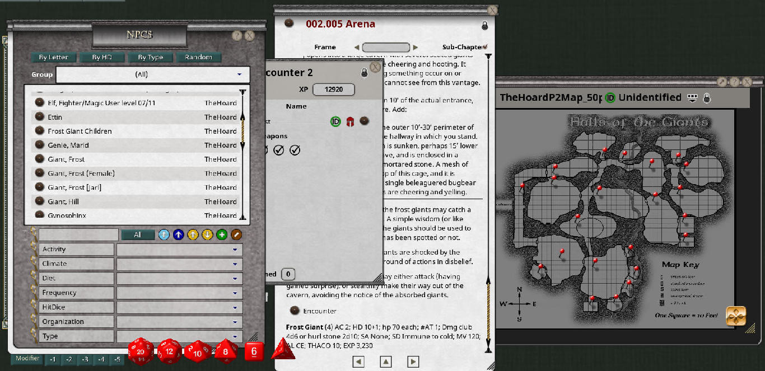
Task: Toggle the Sub-Chapter checkbox in the Arena window
Action: click(486, 47)
